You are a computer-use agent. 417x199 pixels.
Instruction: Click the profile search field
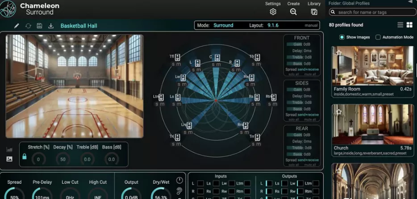click(x=372, y=12)
